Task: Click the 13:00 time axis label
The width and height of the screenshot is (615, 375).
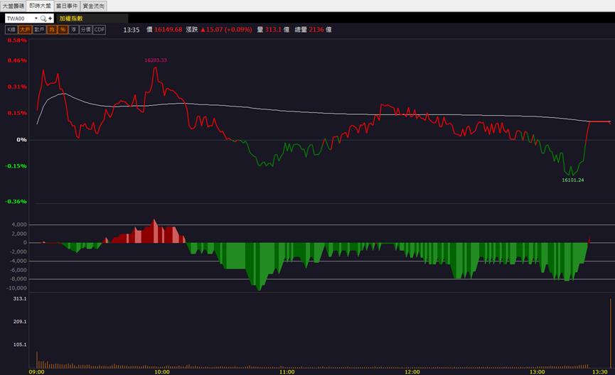Action: [x=537, y=372]
